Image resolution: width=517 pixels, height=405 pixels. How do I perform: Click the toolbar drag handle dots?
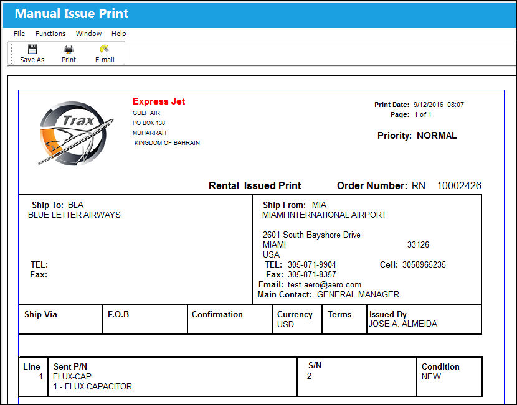pyautogui.click(x=11, y=53)
